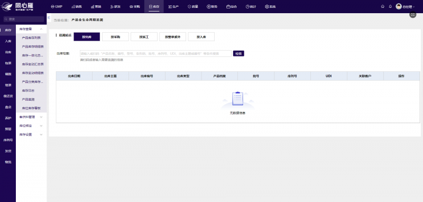The image size is (423, 202).
Task: Open the notifications bell
Action: click(x=390, y=6)
